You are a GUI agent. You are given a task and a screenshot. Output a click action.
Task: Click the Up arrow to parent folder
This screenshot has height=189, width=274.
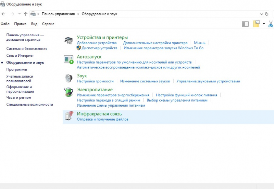coord(26,14)
